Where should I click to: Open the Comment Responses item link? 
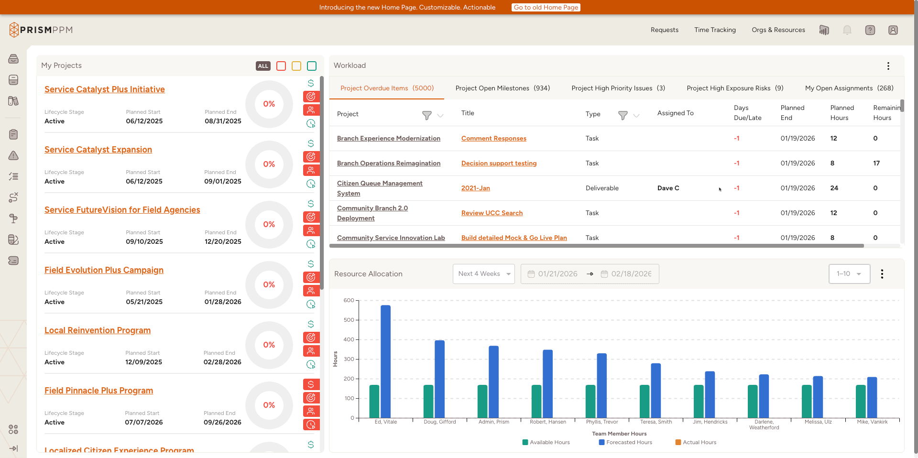click(493, 138)
